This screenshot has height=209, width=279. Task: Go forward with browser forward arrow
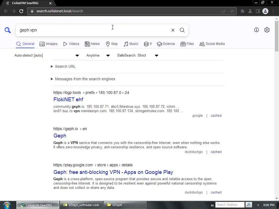tap(14, 11)
